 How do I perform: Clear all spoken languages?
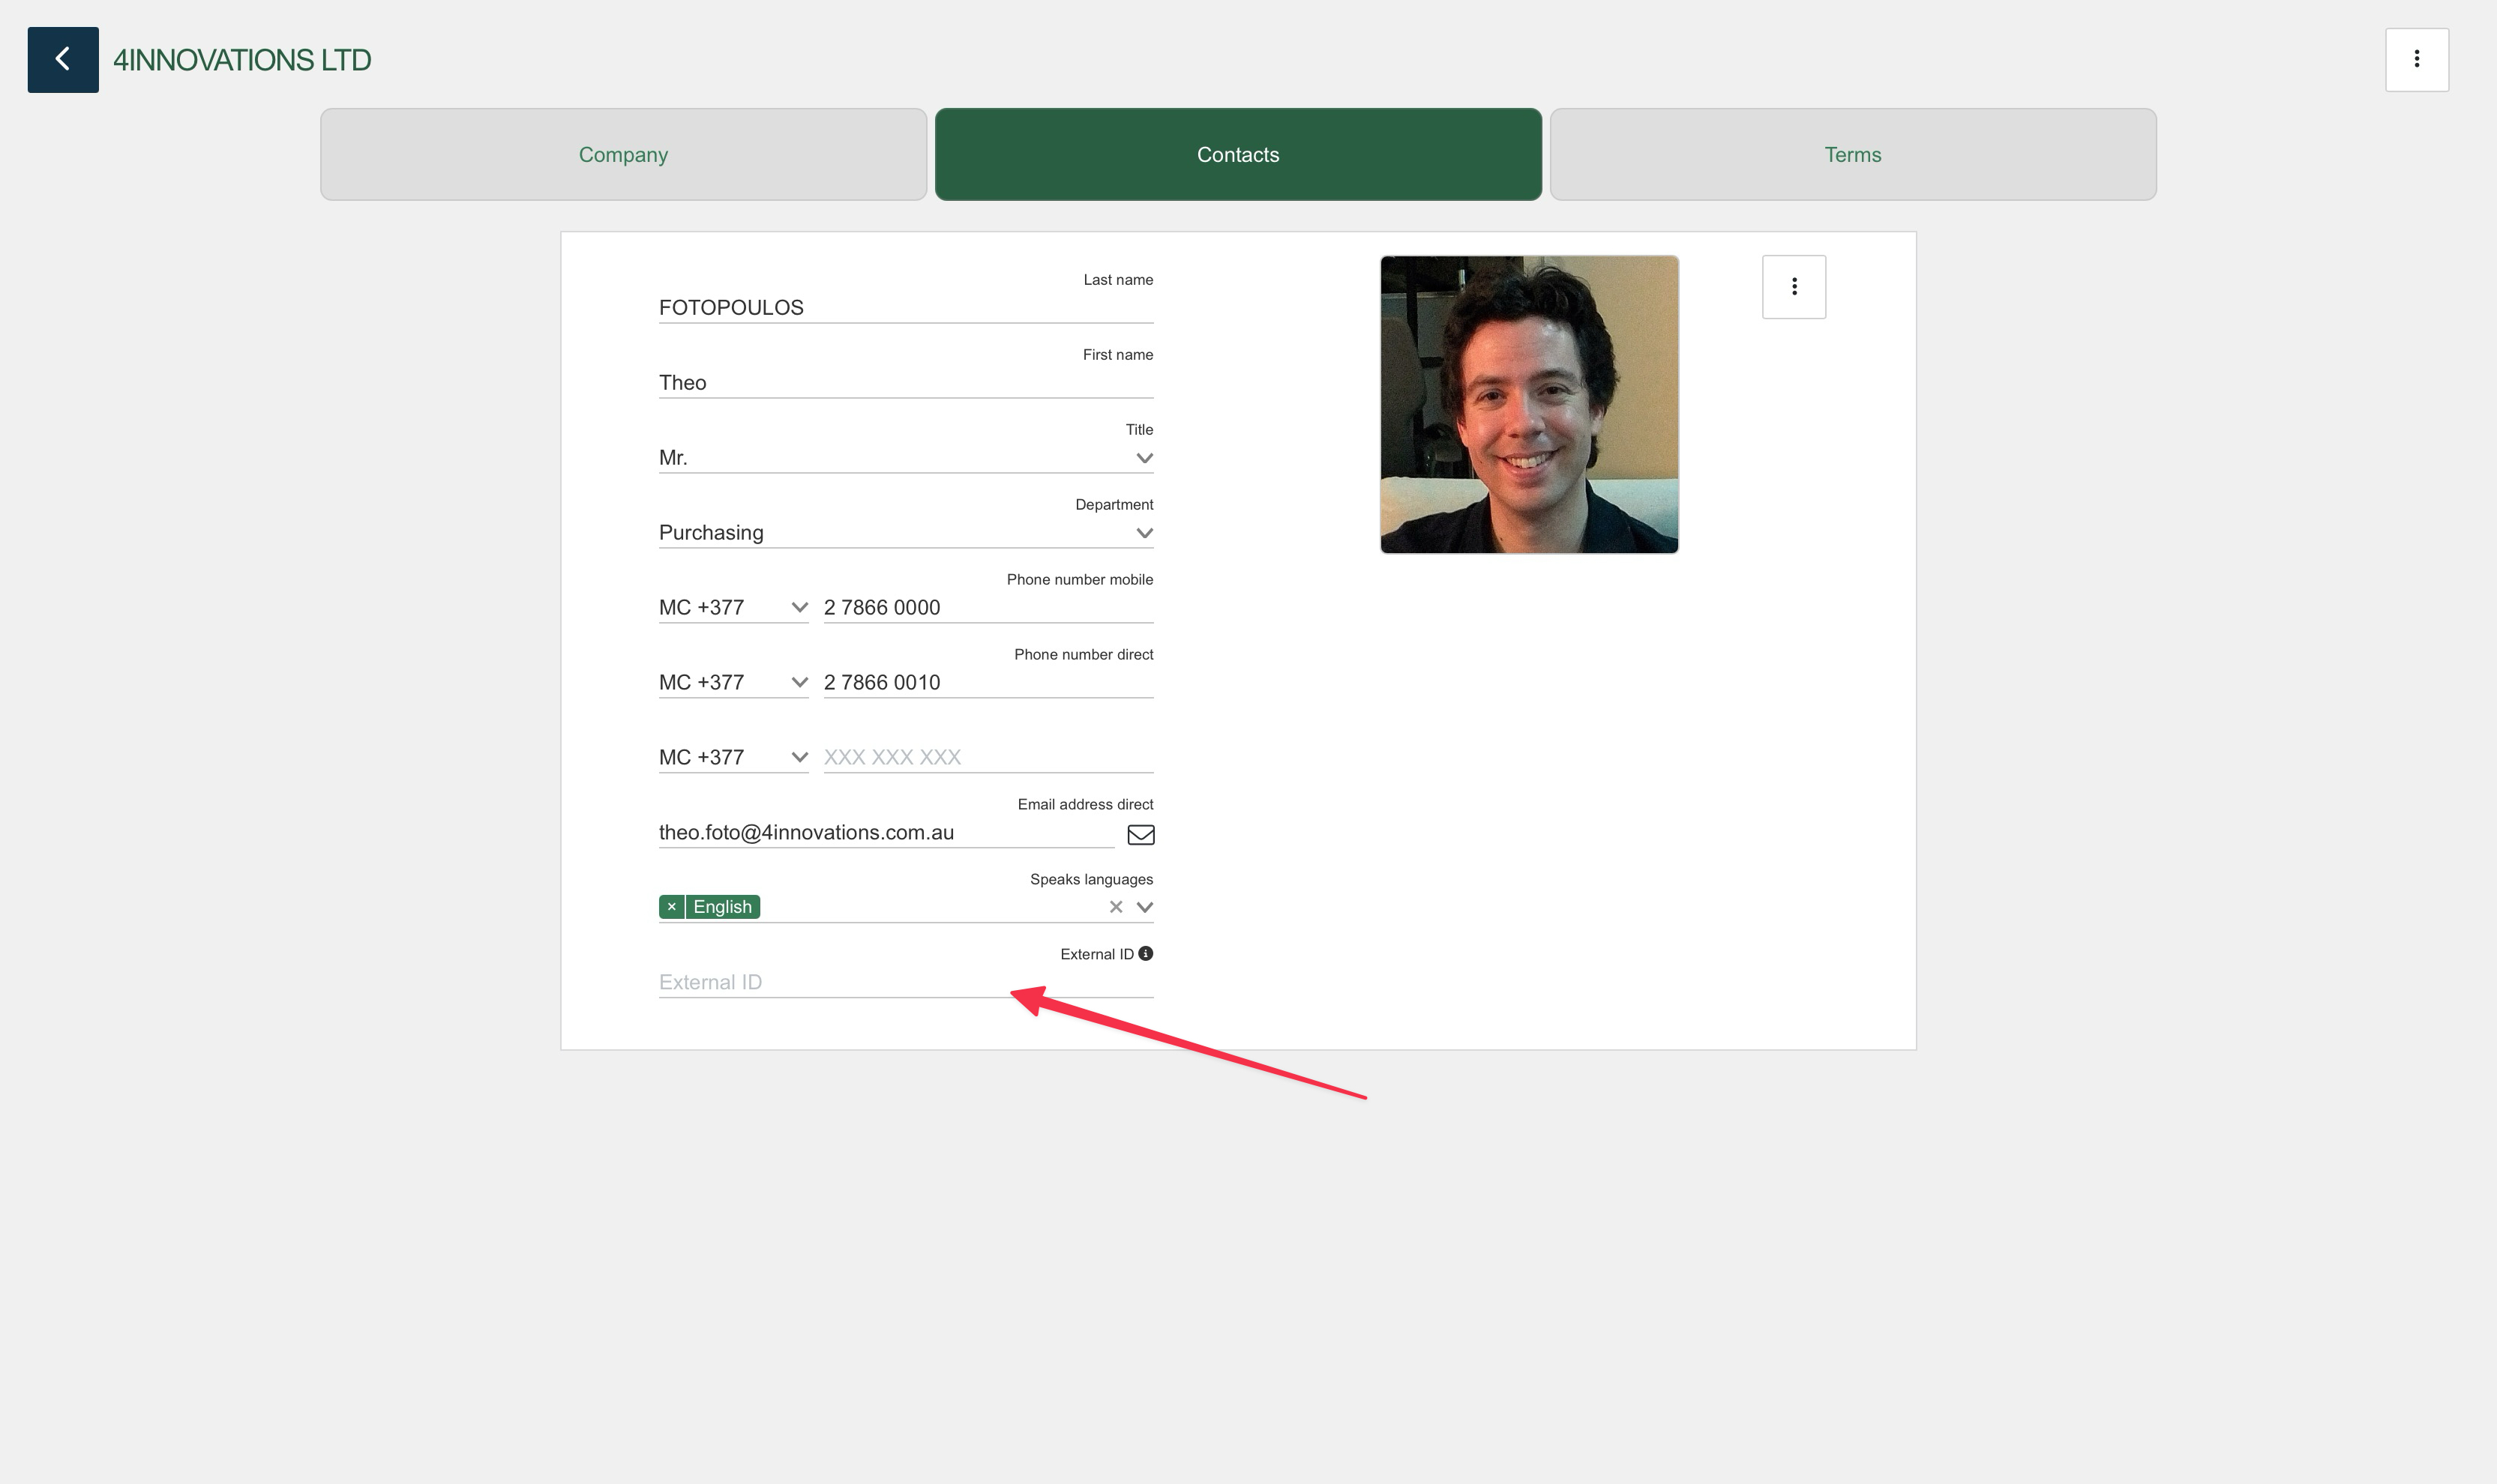click(1116, 906)
